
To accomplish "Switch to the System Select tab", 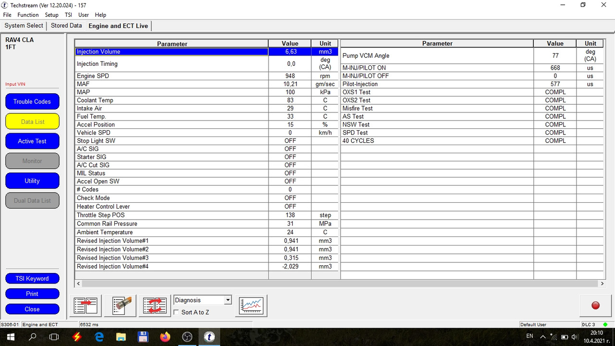I will point(24,25).
